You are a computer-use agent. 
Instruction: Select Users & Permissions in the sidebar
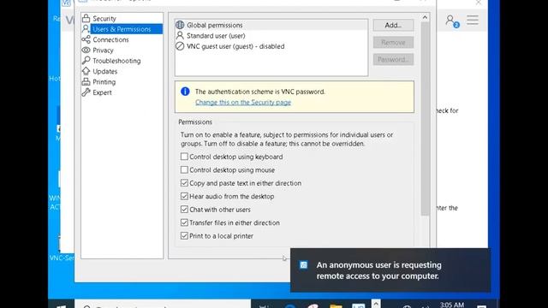click(x=122, y=29)
